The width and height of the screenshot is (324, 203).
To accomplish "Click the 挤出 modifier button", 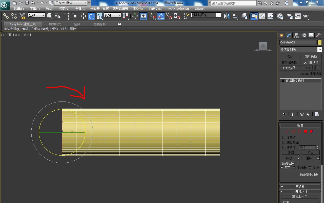I will click(x=289, y=57).
